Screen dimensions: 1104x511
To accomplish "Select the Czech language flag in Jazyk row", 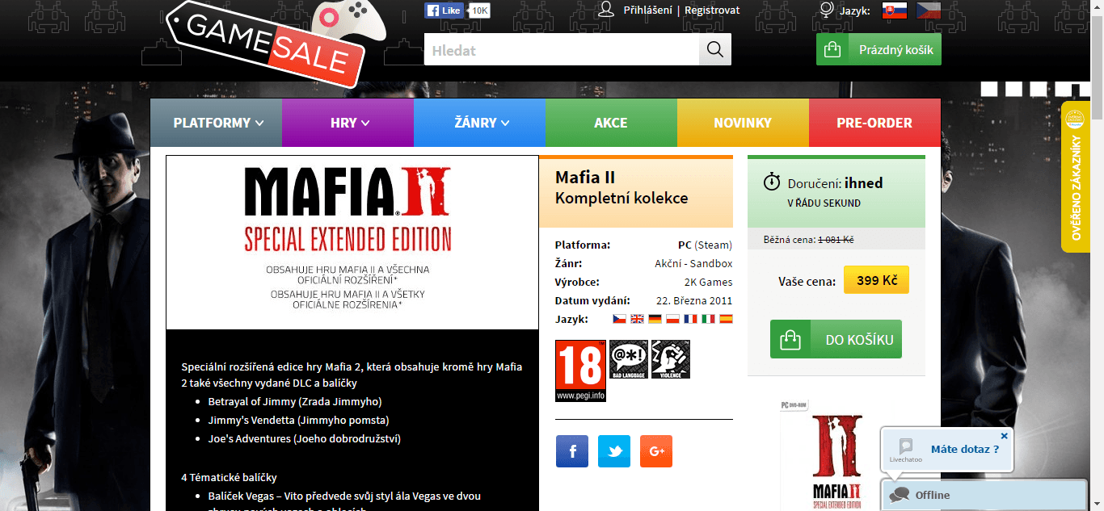I will (620, 319).
